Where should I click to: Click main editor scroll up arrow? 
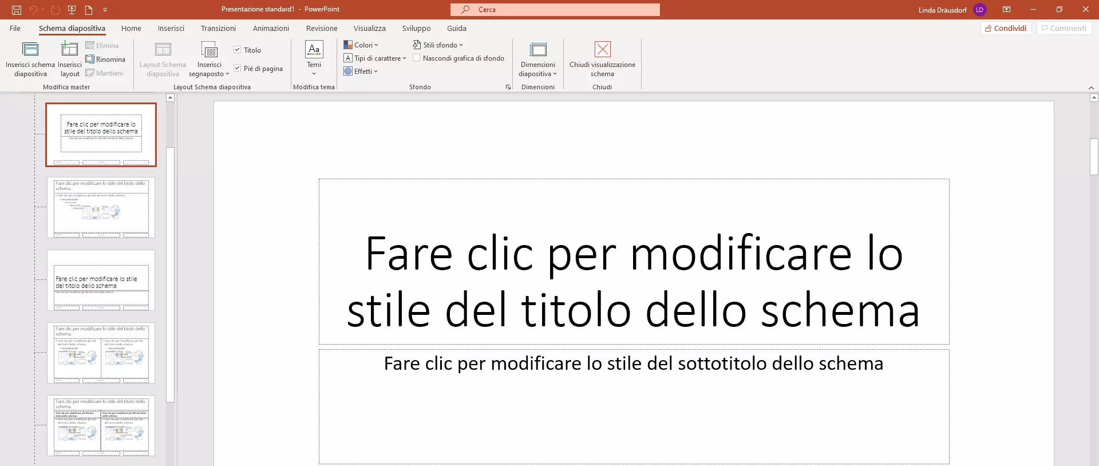tap(1094, 98)
